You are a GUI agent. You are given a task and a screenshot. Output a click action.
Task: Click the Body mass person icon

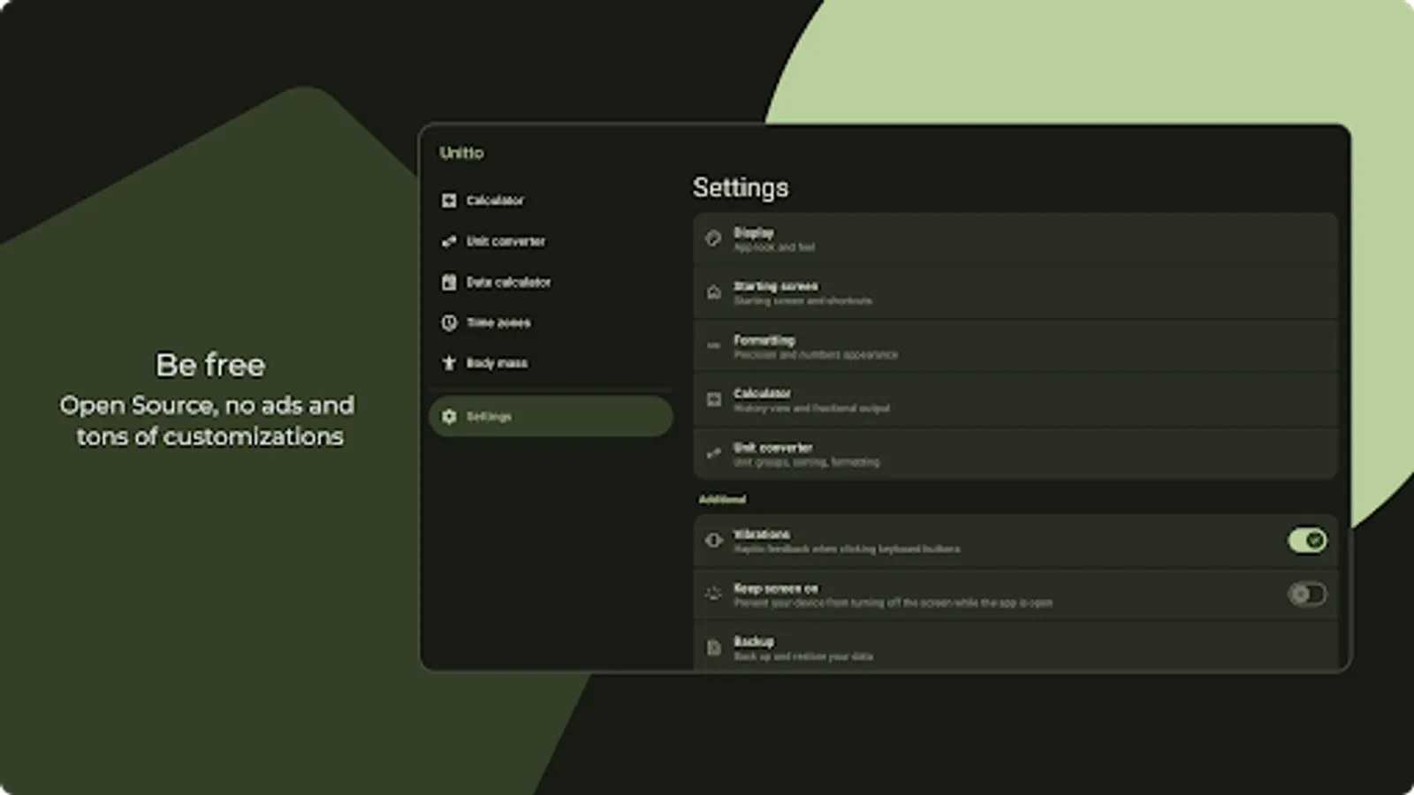(449, 363)
